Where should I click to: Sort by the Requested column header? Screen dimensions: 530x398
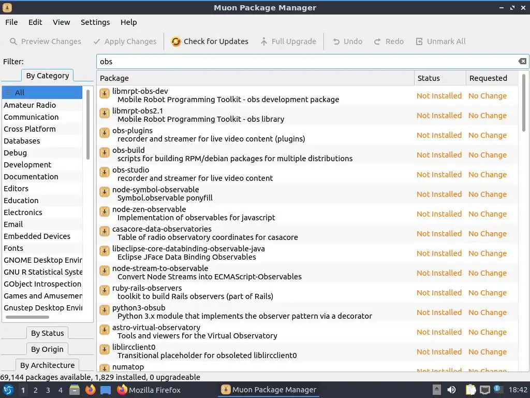pyautogui.click(x=492, y=78)
